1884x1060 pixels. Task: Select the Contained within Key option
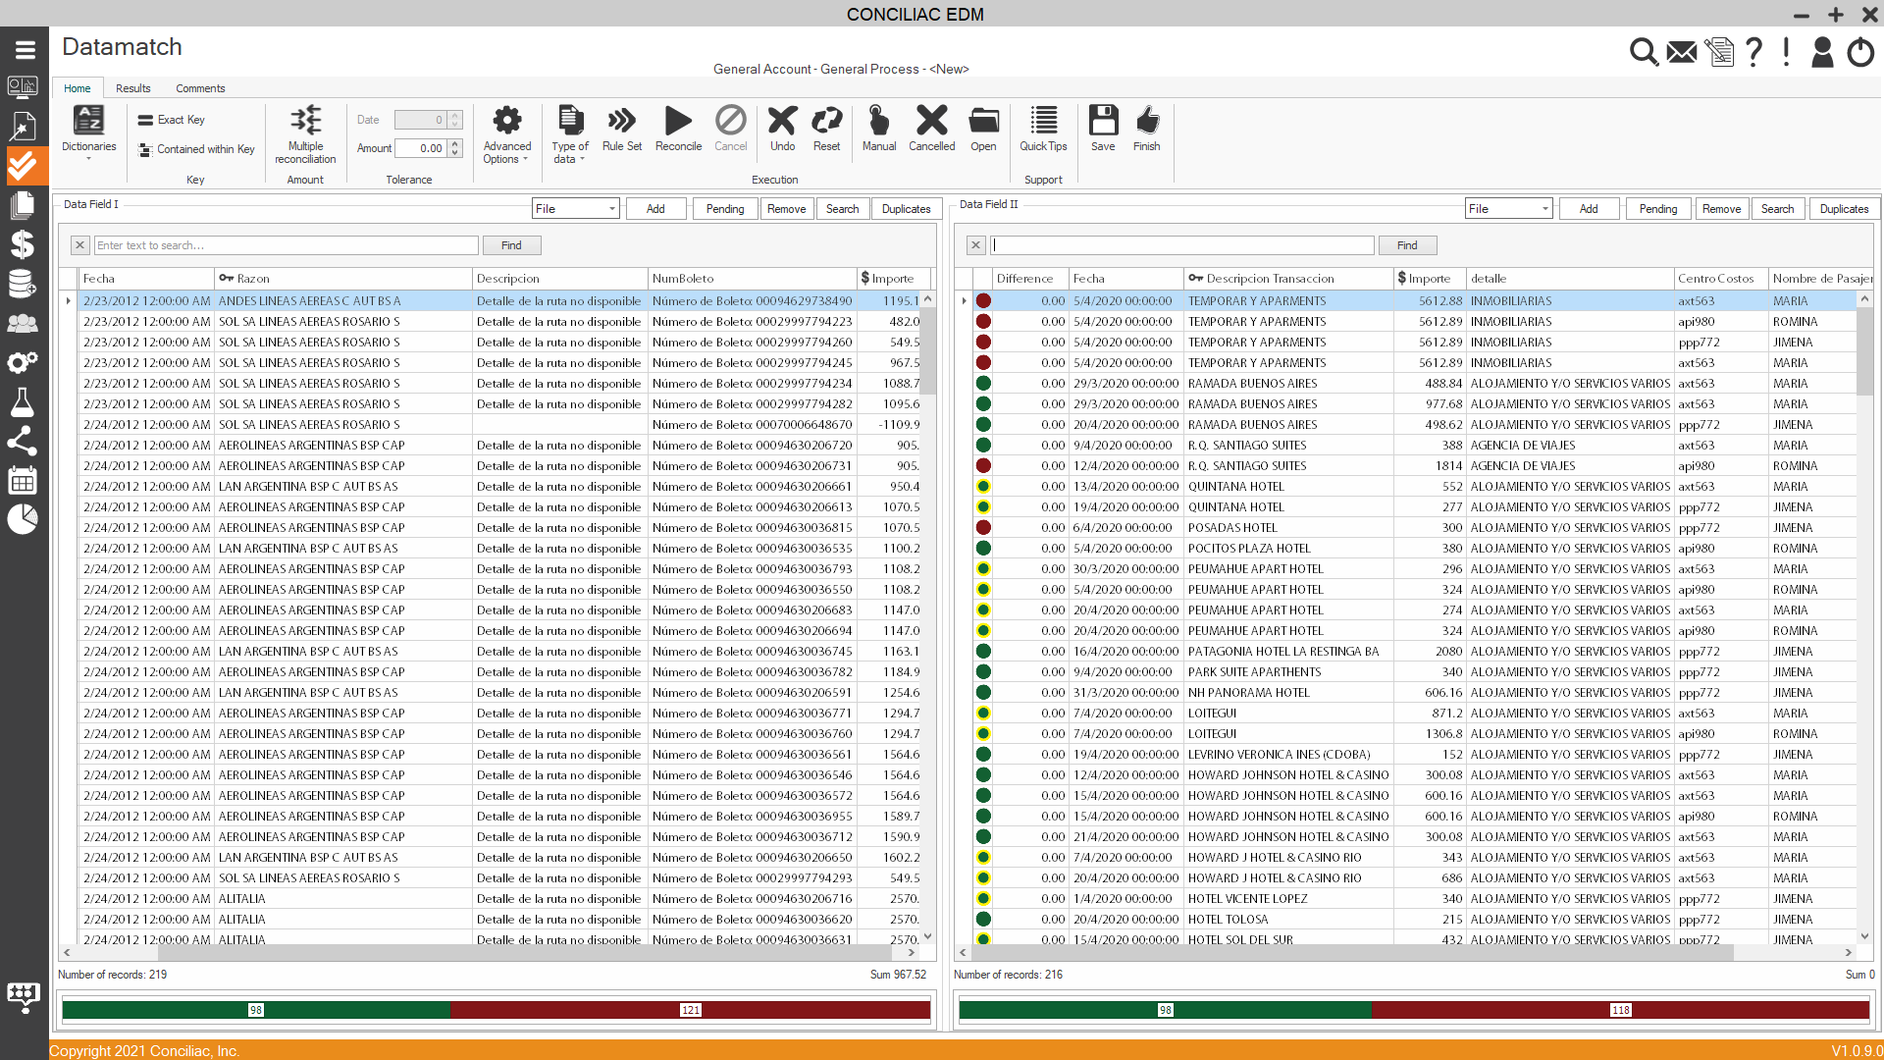pyautogui.click(x=196, y=149)
